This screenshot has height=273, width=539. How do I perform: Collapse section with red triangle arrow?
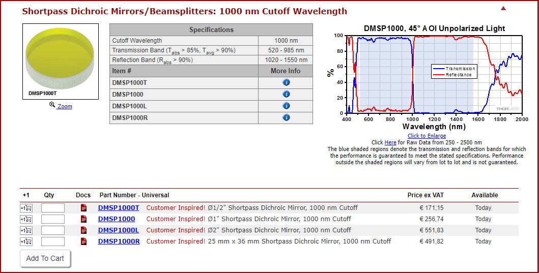click(503, 8)
